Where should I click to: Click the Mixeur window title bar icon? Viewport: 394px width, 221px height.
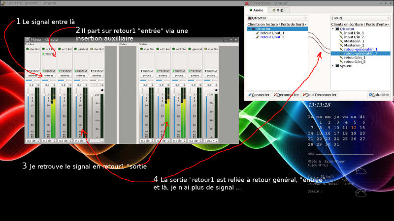coord(28,40)
